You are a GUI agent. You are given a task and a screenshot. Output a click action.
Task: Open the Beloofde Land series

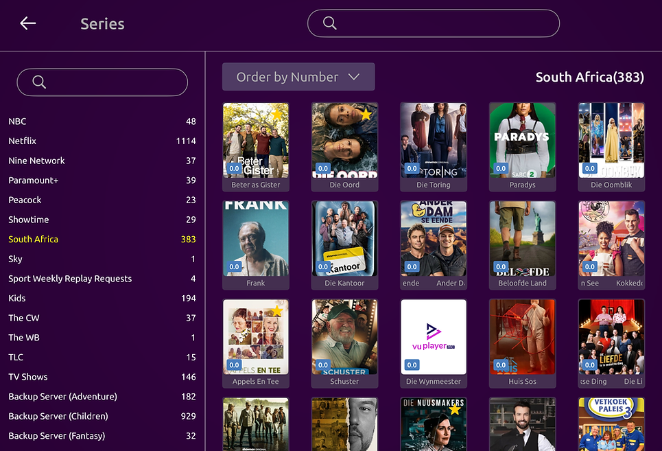(522, 245)
